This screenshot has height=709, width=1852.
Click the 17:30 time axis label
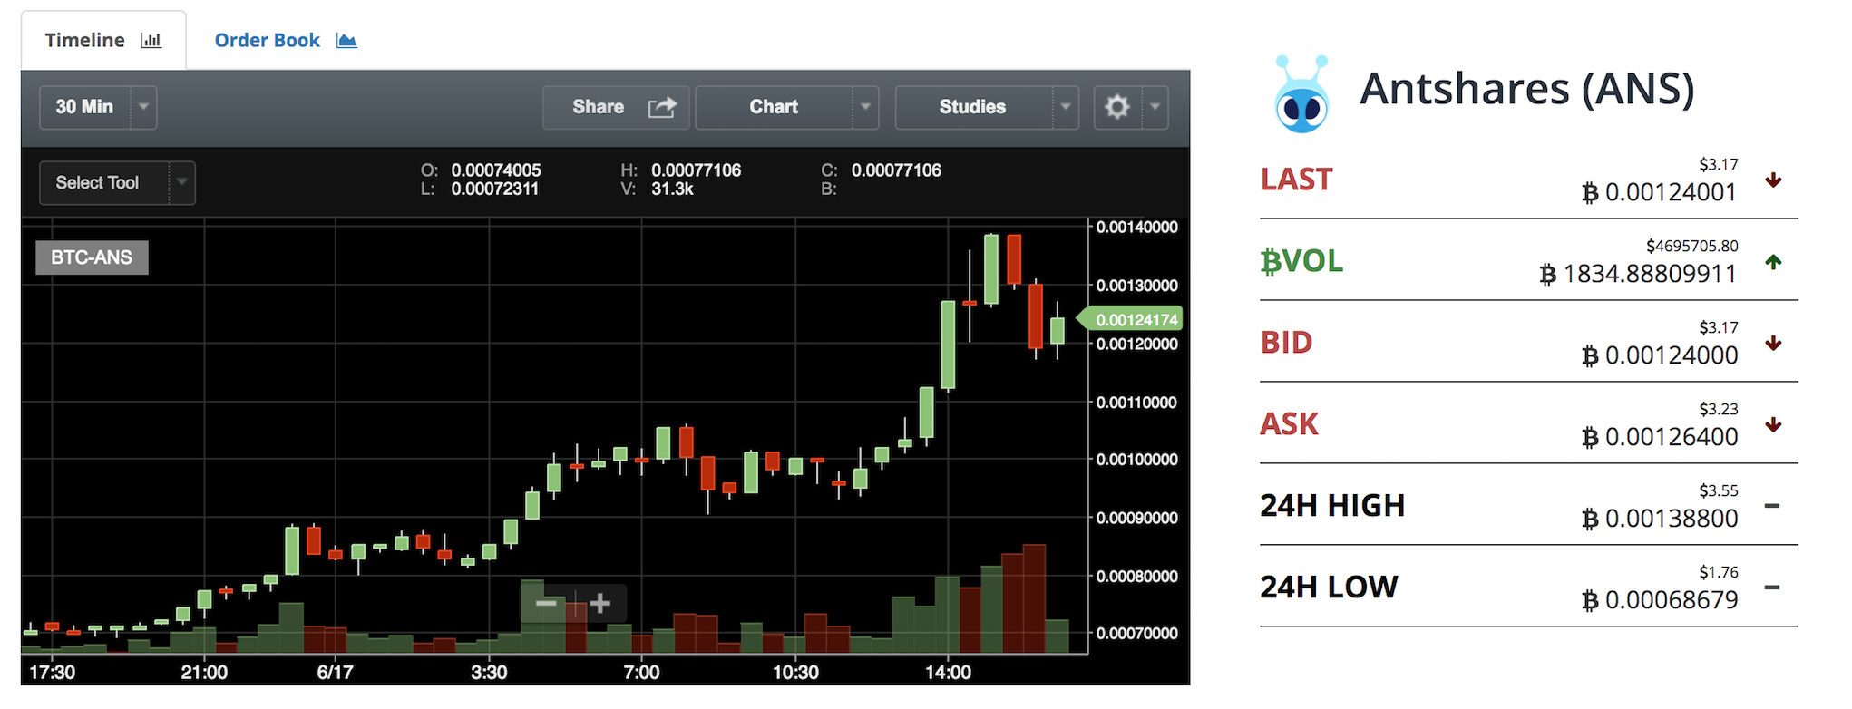[x=53, y=673]
